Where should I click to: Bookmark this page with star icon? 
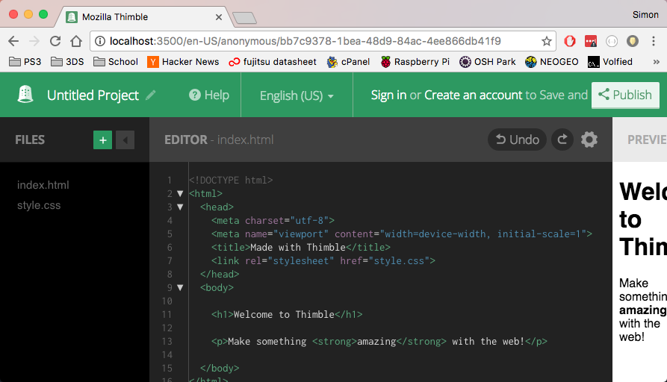[x=546, y=41]
